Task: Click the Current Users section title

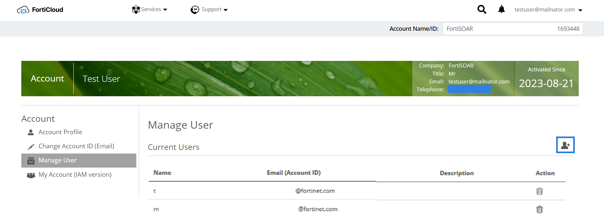Action: pos(173,147)
